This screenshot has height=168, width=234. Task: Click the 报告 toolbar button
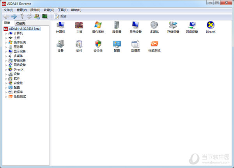point(60,16)
